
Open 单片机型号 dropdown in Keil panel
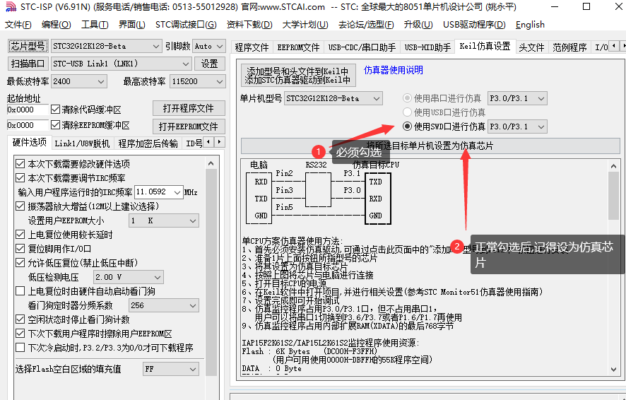(x=333, y=99)
